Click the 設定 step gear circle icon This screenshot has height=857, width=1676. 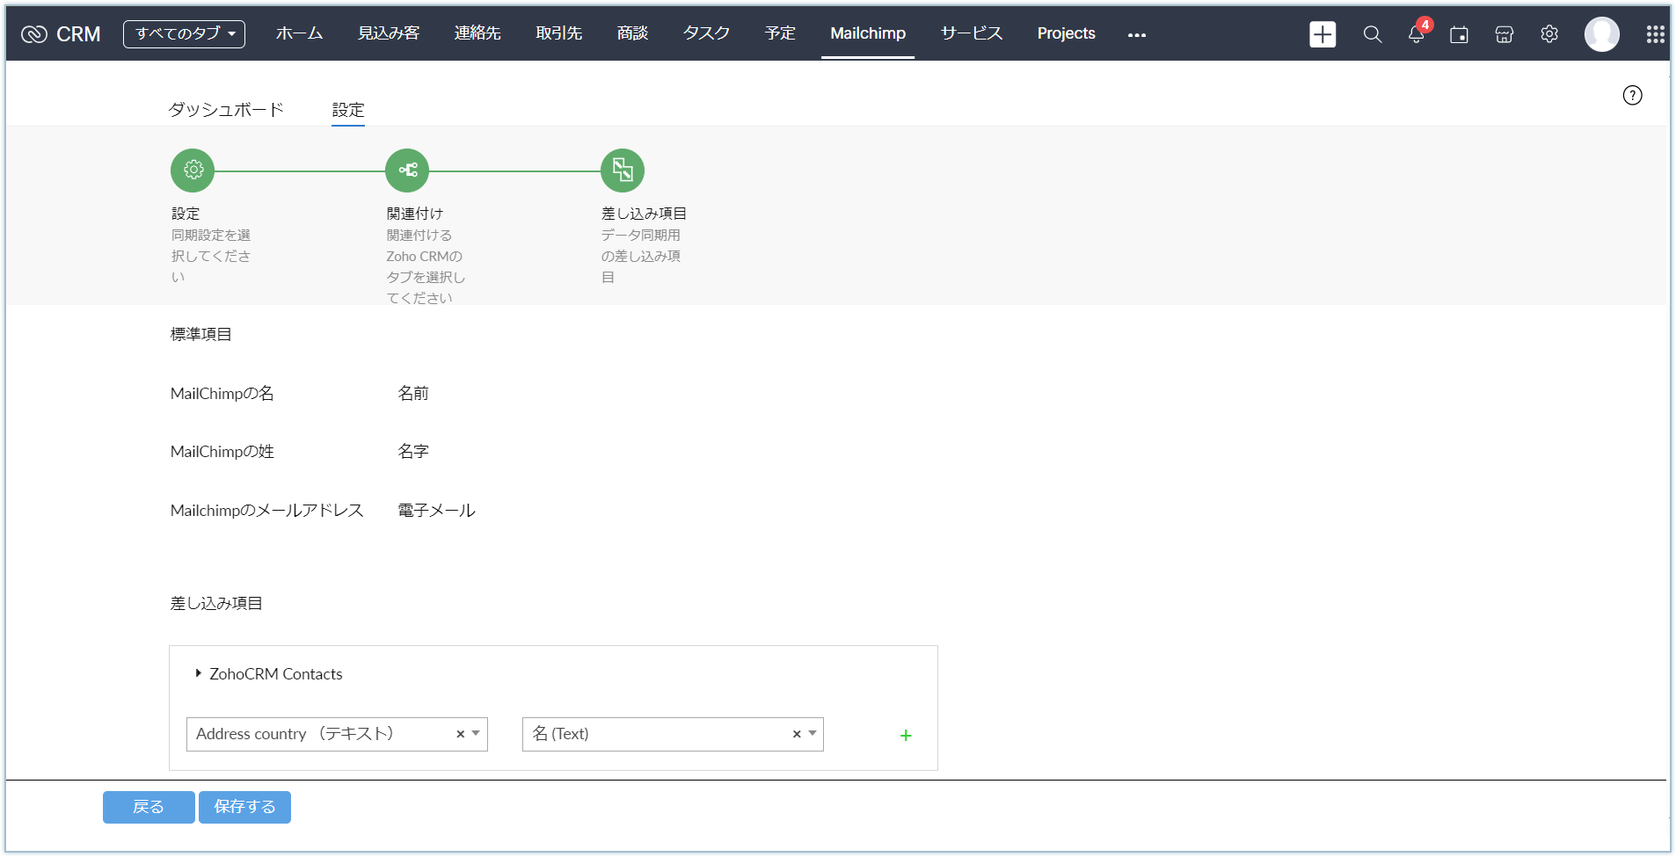coord(193,170)
